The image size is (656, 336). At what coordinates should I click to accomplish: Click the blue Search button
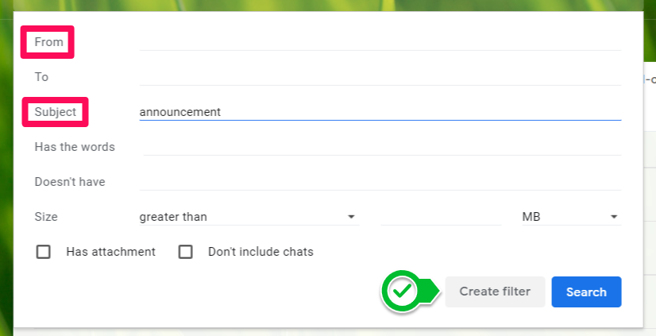[586, 292]
